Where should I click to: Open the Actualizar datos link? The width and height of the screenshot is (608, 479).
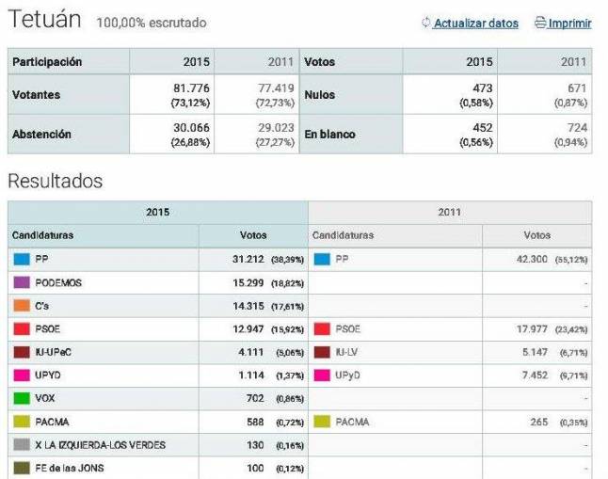475,24
